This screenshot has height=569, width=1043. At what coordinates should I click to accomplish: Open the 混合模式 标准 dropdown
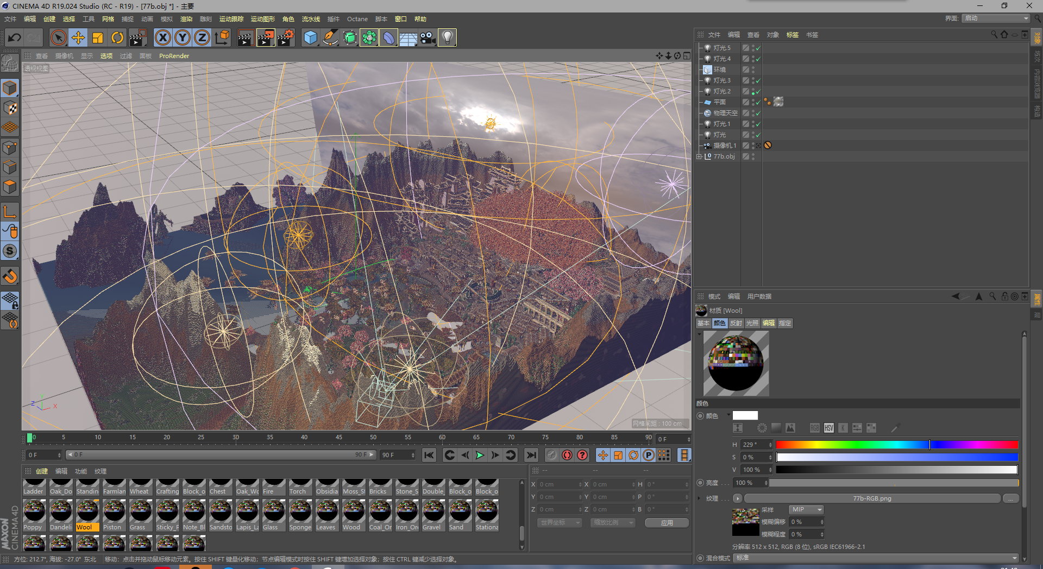coord(876,558)
